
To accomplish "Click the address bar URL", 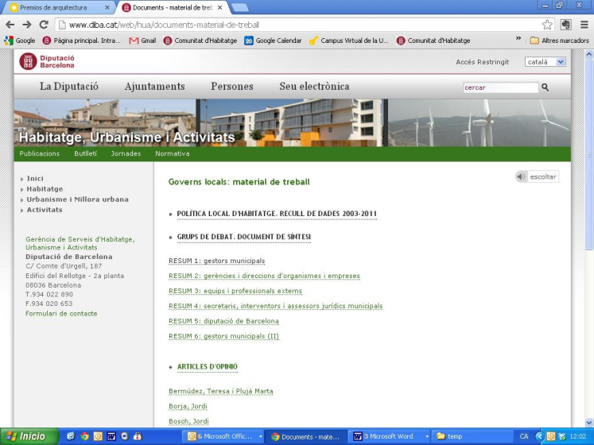I will click(x=164, y=25).
